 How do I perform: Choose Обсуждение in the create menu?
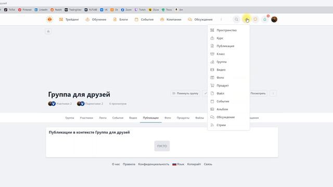point(228,117)
